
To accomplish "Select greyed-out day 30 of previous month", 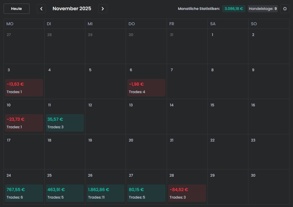I will click(x=146, y=46).
